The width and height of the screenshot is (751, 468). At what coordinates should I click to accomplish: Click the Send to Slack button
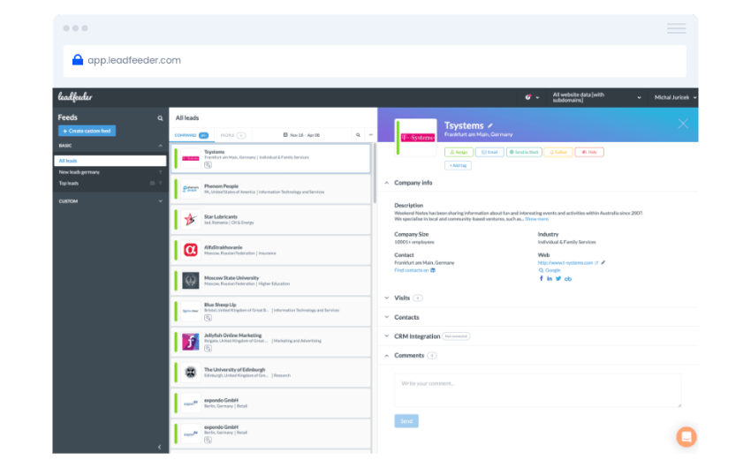pyautogui.click(x=524, y=152)
